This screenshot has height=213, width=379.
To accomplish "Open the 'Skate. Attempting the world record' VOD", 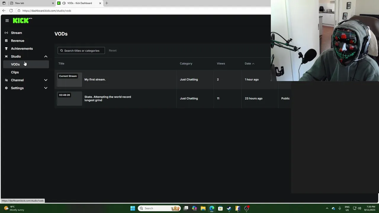I will 108,99.
